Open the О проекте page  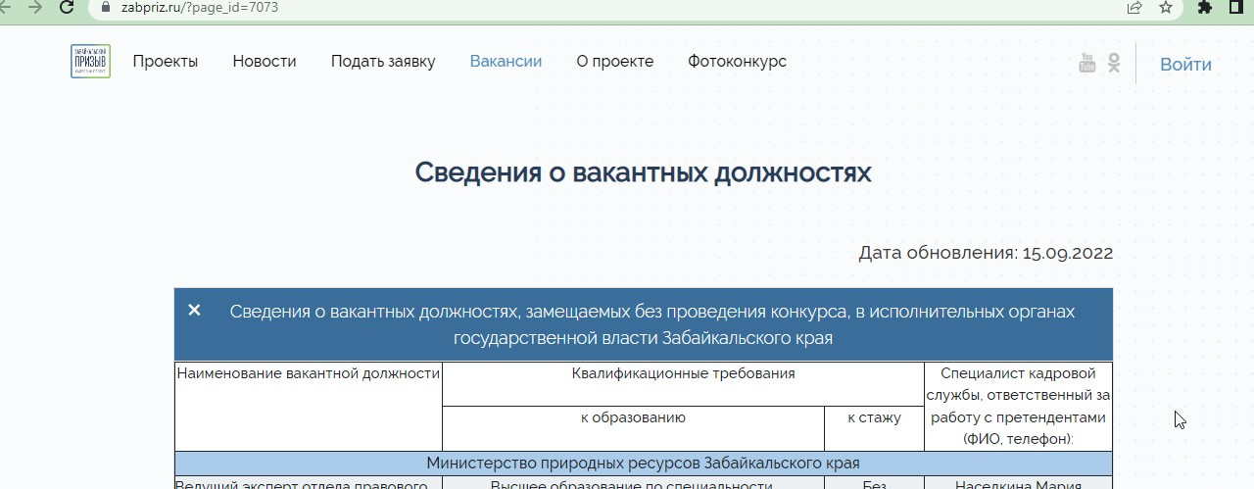pos(615,61)
